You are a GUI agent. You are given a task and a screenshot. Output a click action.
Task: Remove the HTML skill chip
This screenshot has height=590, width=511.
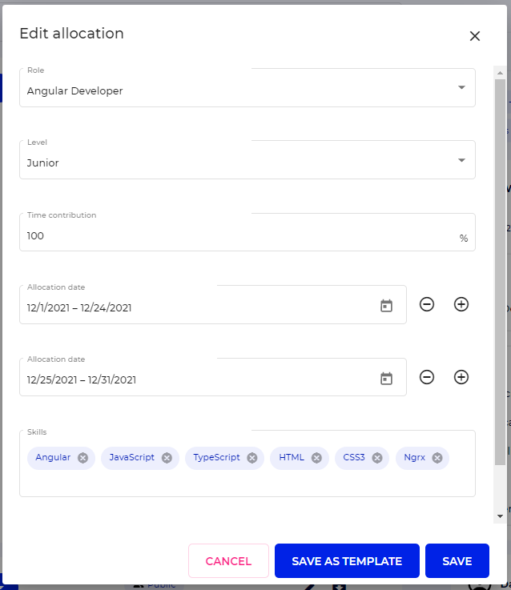[x=316, y=458]
